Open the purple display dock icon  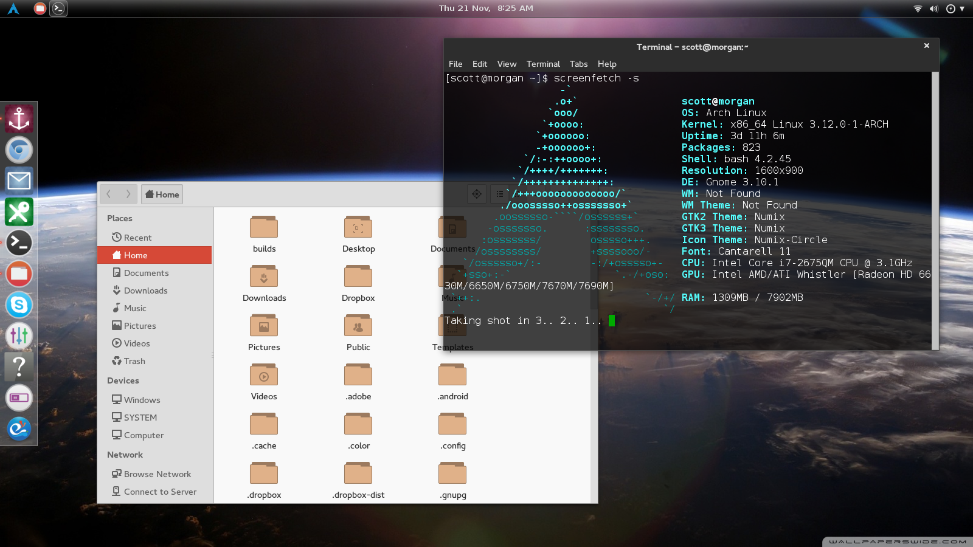tap(19, 398)
